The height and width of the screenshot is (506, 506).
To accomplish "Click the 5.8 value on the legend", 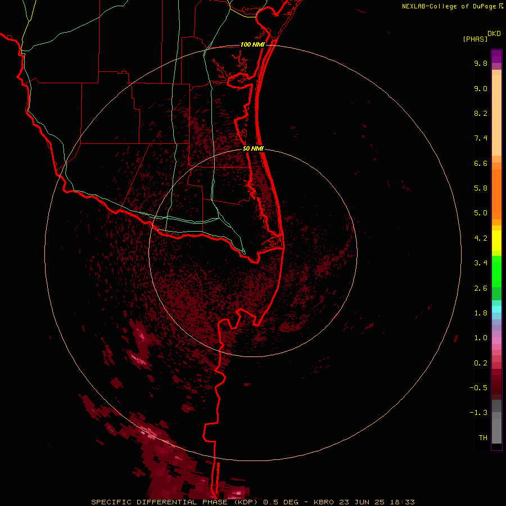I will coord(481,188).
